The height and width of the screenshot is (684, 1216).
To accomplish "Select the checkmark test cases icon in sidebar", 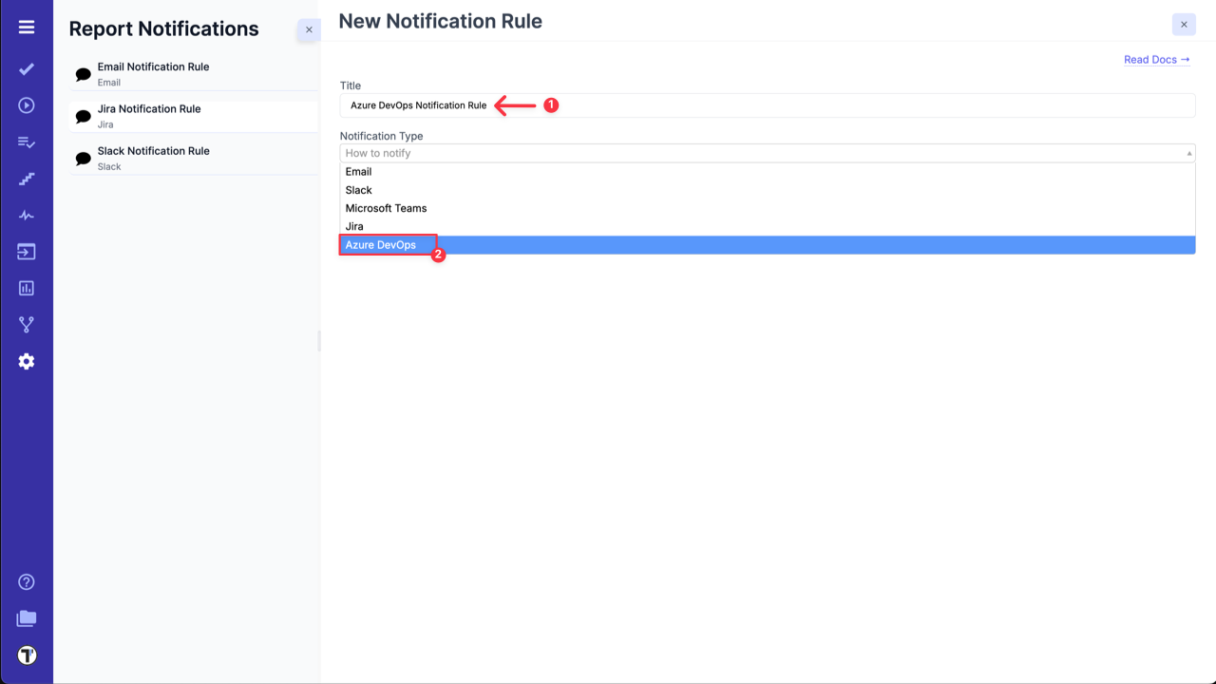I will tap(26, 68).
